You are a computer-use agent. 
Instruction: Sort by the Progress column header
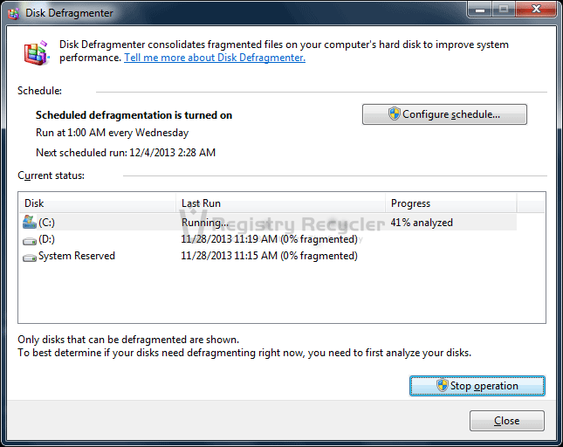pos(451,203)
